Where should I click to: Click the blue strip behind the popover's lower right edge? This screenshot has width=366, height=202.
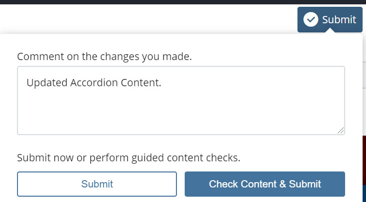(x=364, y=193)
